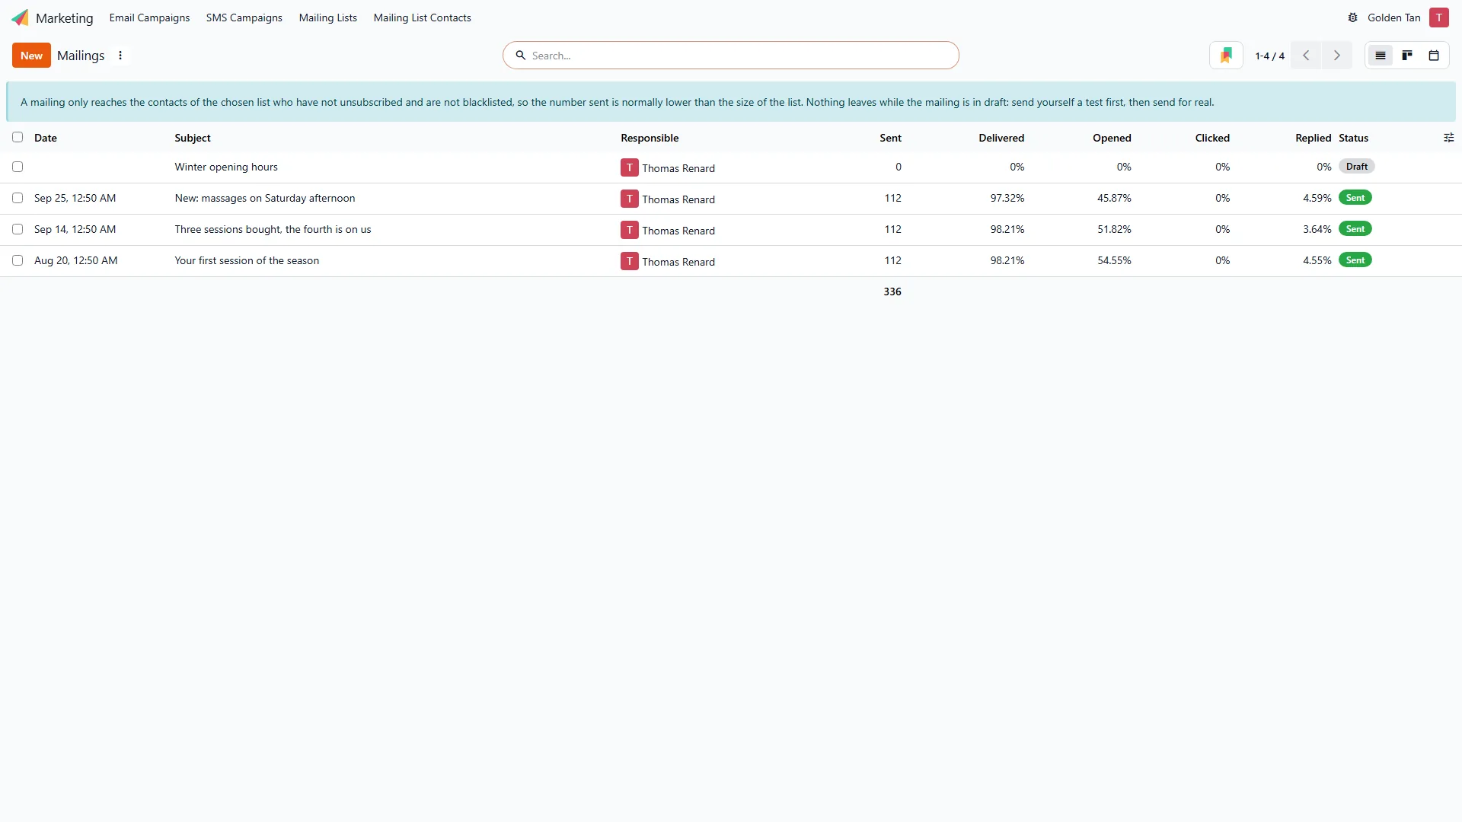Open the Mailings actions kebab menu
This screenshot has width=1462, height=822.
coord(120,56)
